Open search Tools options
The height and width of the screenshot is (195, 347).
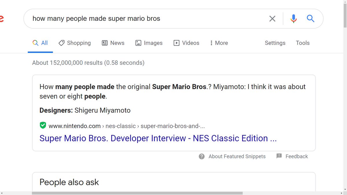point(303,43)
